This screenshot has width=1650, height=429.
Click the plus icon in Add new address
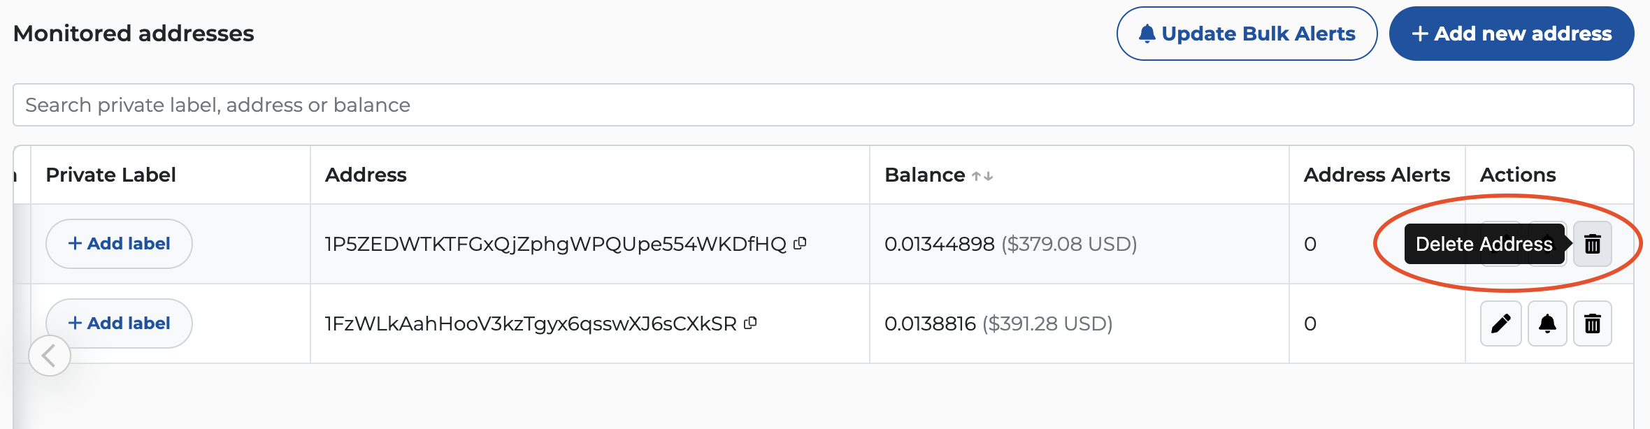pyautogui.click(x=1419, y=32)
